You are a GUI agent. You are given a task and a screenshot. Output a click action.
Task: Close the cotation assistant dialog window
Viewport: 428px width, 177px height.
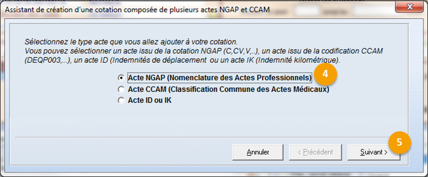409,6
